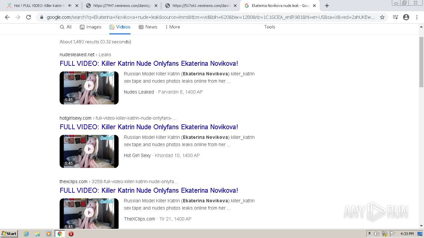Click the 'Tir 21, 1400 AP' date
The image size is (424, 238).
pos(176,219)
